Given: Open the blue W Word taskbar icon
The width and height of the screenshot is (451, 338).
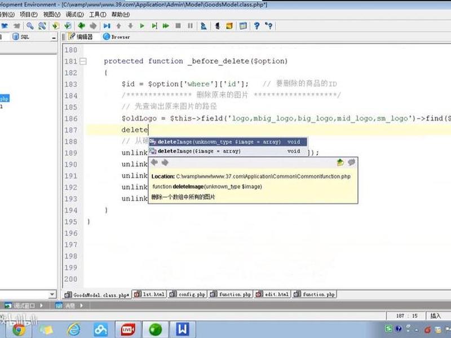Looking at the screenshot, I should 182,329.
